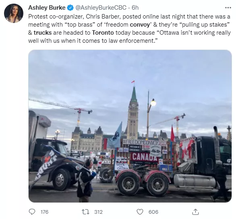236x219 pixels.
Task: Click the bolded word convoy in tweet
Action: tap(140, 25)
